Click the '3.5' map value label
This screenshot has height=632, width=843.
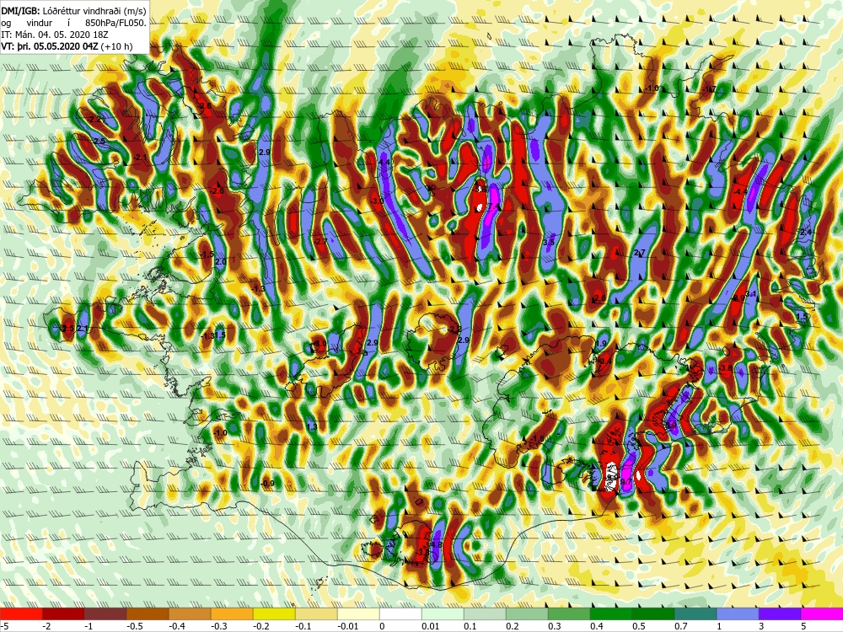[x=549, y=243]
